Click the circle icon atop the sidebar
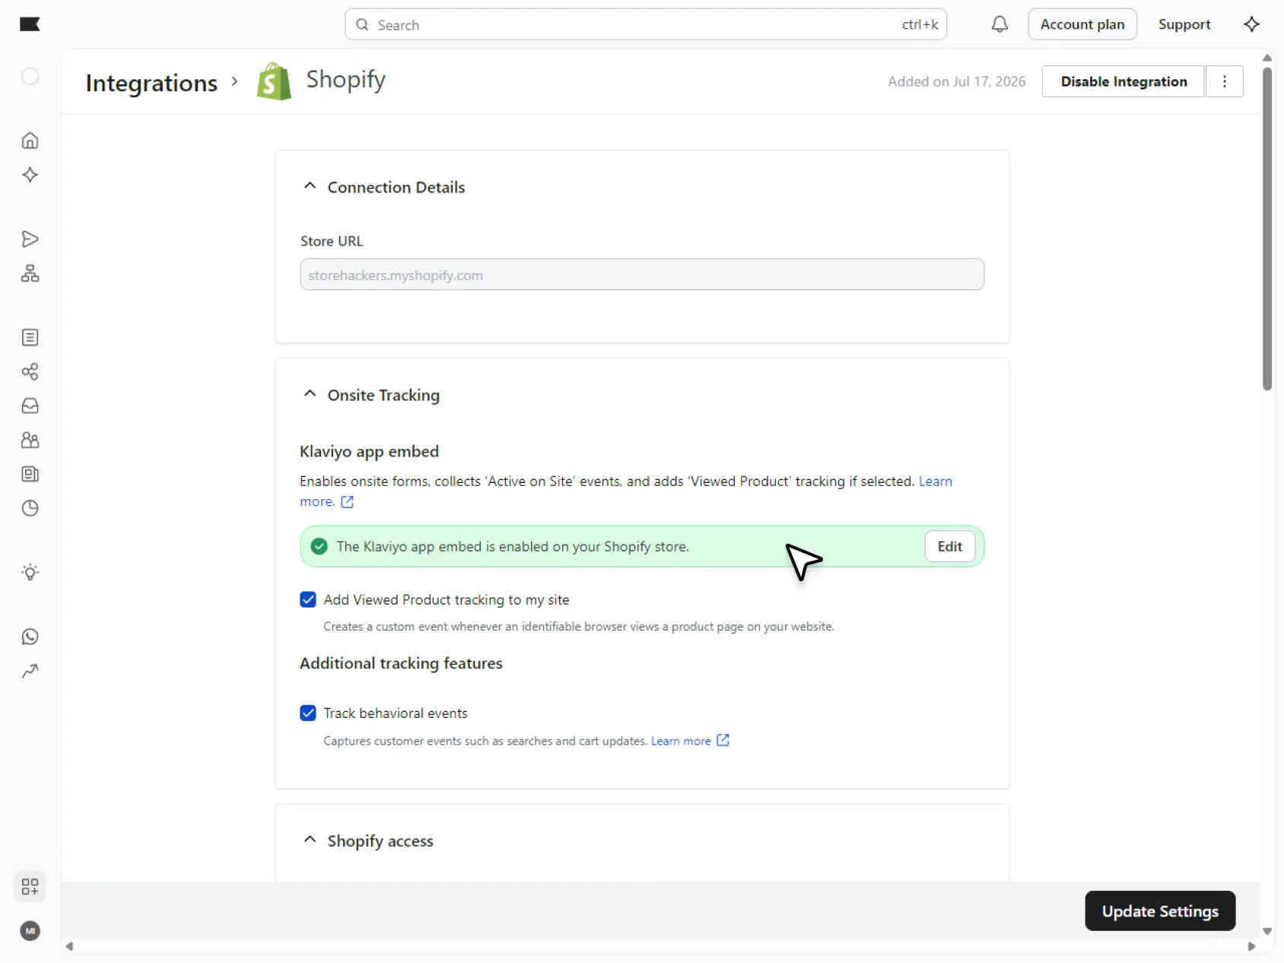The width and height of the screenshot is (1284, 963). coord(30,77)
